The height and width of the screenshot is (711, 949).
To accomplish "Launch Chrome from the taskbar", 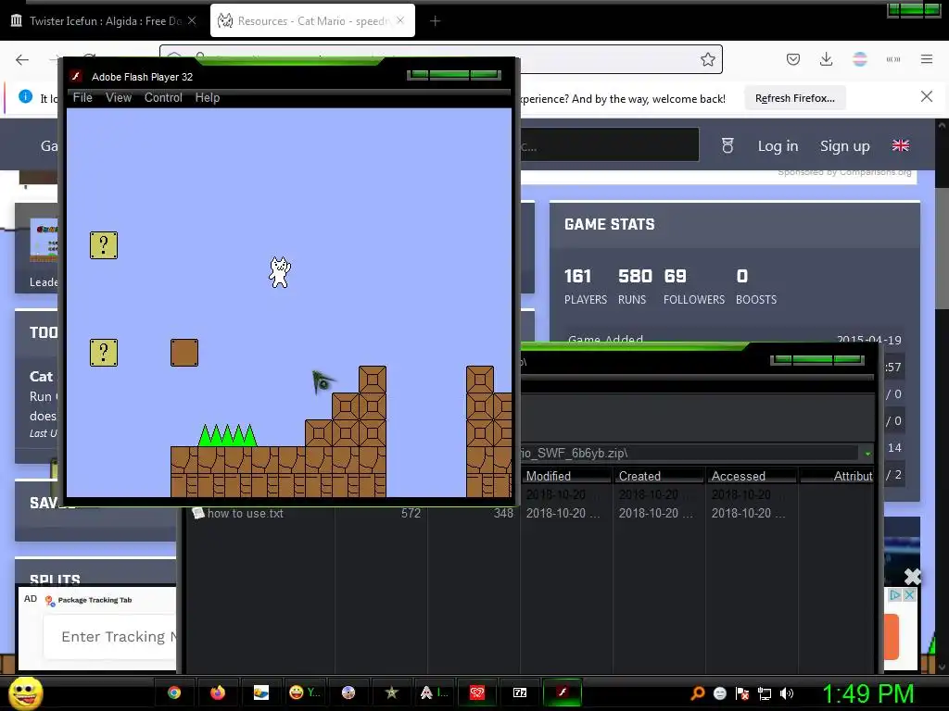I will pos(173,692).
